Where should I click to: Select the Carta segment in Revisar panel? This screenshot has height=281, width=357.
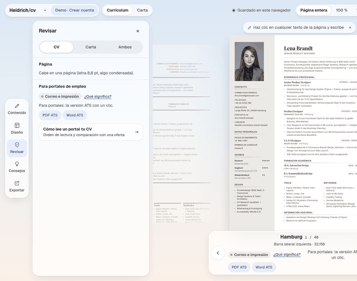tap(91, 47)
